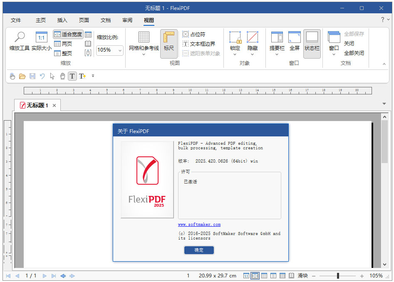Select the text edit T tool
This screenshot has height=282, width=394.
click(72, 76)
